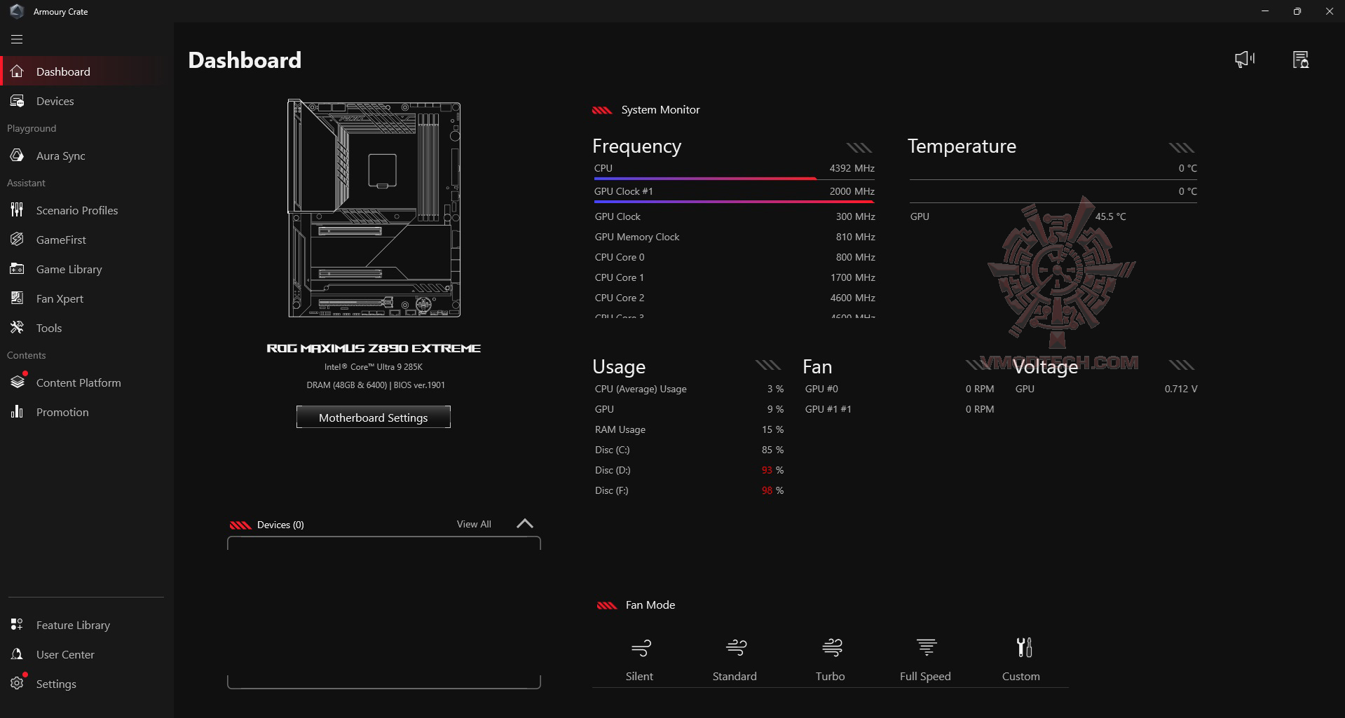Click the RAM Usage 15 % row

pyautogui.click(x=689, y=429)
